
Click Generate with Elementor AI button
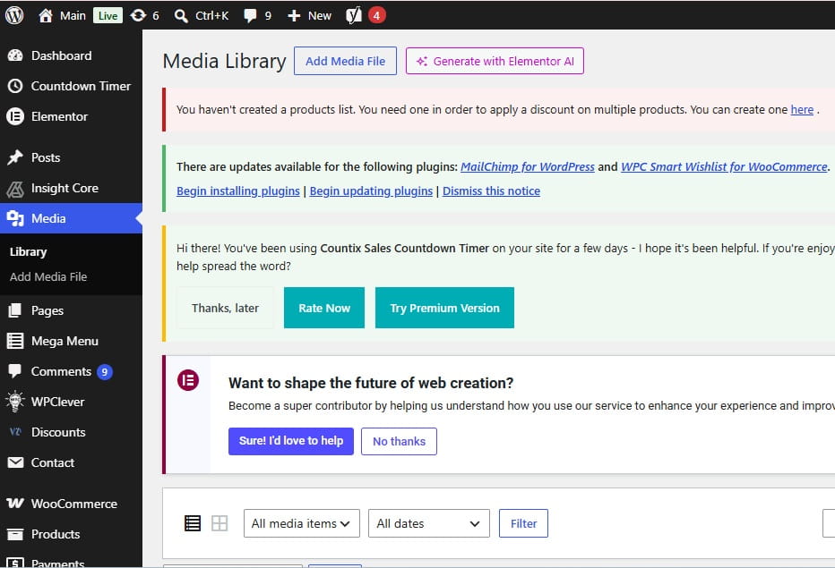click(495, 61)
